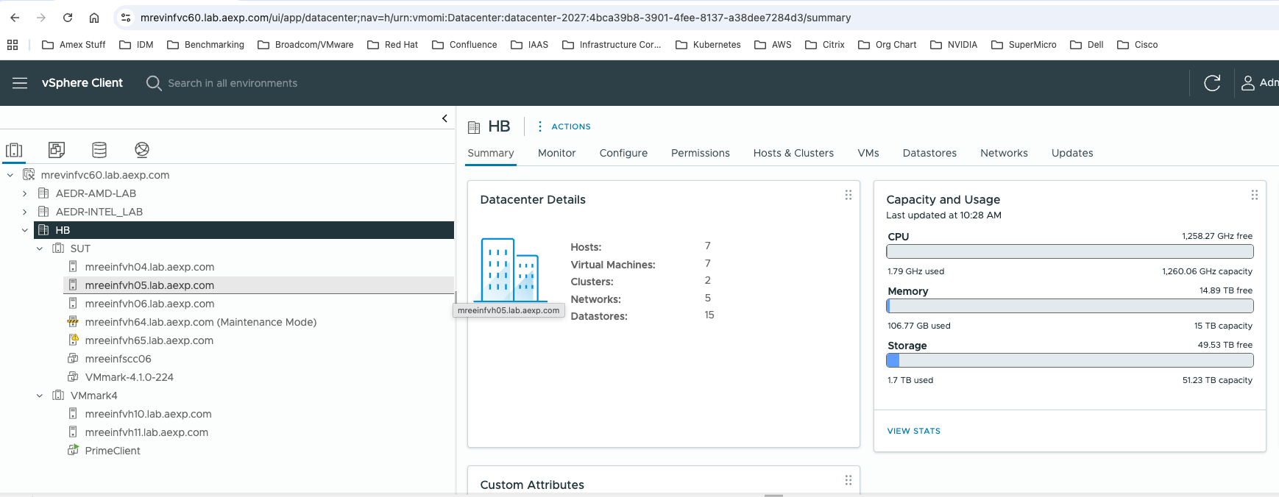Select host mreeinfvh04.lab.aexp.com
This screenshot has height=497, width=1279.
(149, 267)
